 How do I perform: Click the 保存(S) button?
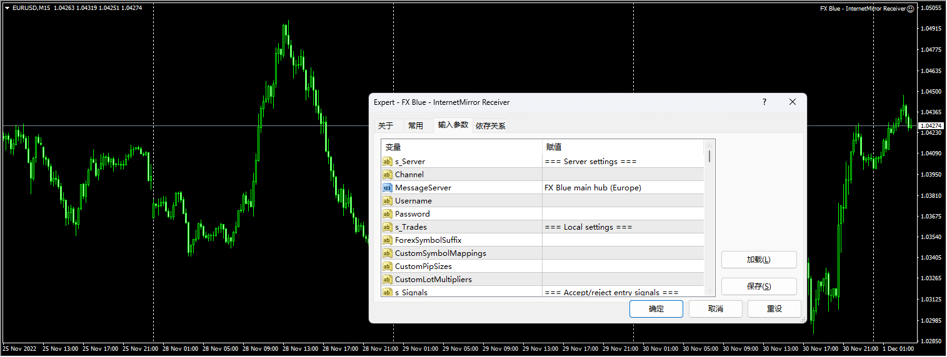759,286
